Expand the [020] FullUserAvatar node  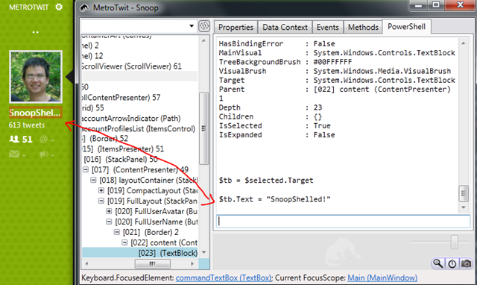(109, 211)
